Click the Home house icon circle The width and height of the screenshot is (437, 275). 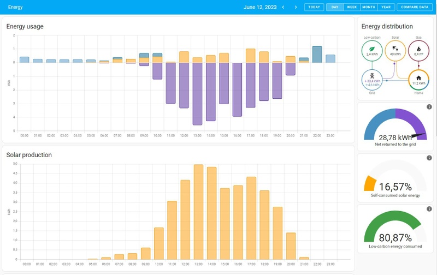pyautogui.click(x=418, y=80)
